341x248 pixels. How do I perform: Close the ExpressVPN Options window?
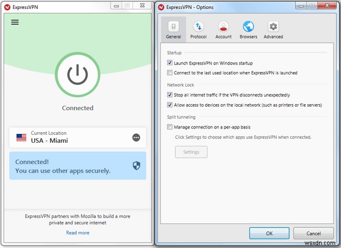[x=327, y=5]
